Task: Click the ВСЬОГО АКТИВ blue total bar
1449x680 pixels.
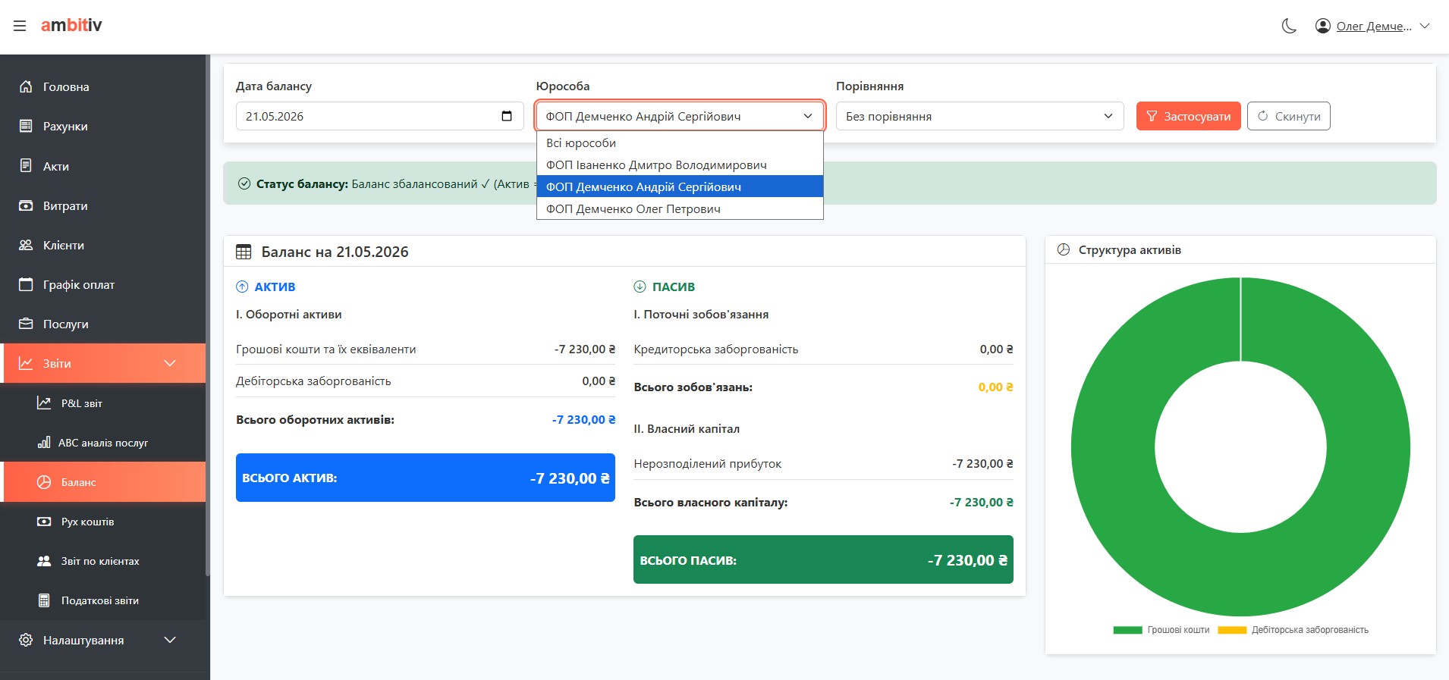Action: [x=426, y=478]
